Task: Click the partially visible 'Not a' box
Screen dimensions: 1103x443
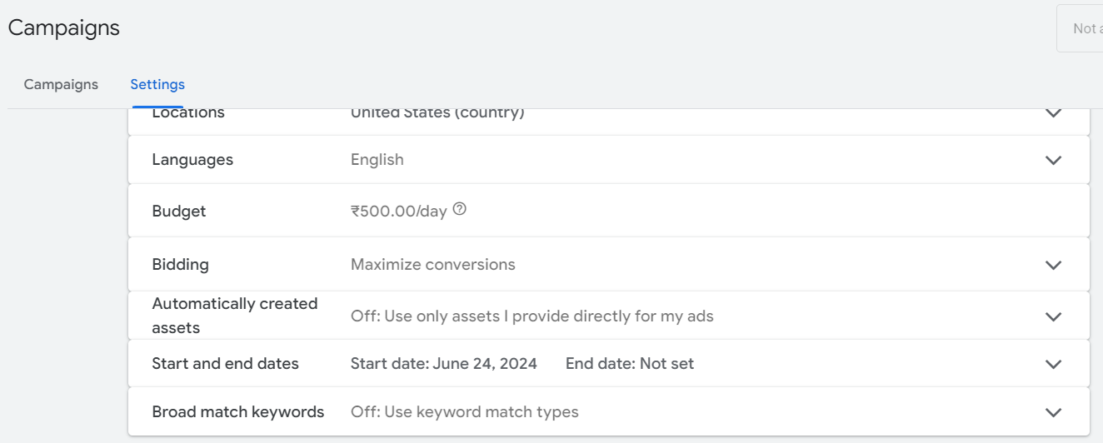Action: coord(1081,28)
